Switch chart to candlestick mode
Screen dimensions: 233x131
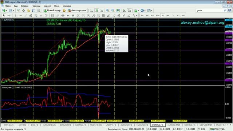pyautogui.click(x=97, y=11)
